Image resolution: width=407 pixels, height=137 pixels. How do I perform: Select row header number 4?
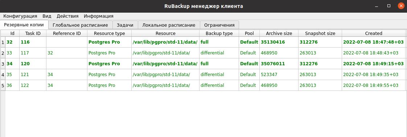click(3, 75)
